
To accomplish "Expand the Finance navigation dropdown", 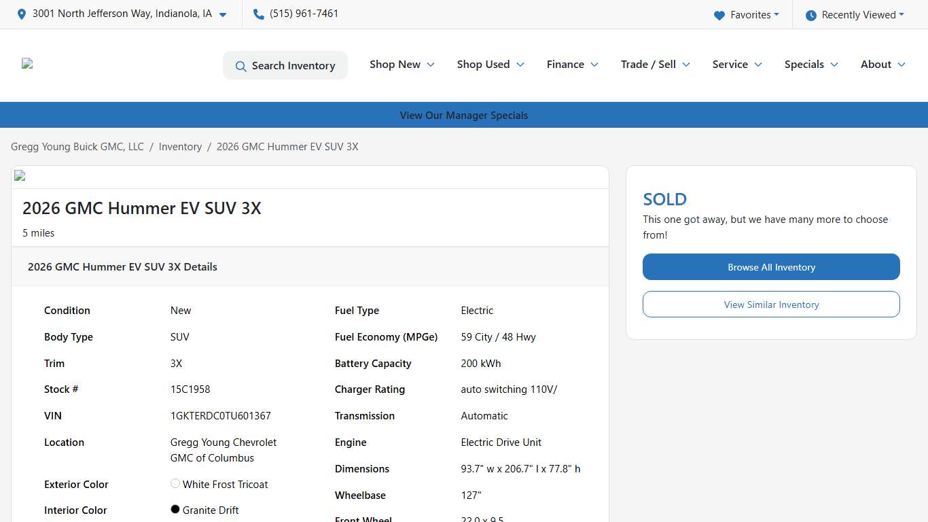I will (x=571, y=64).
